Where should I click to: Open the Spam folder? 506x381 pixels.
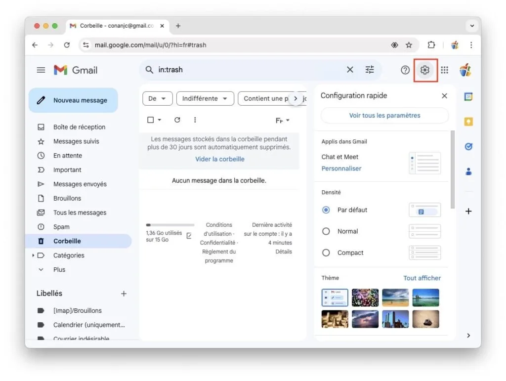[x=61, y=227]
